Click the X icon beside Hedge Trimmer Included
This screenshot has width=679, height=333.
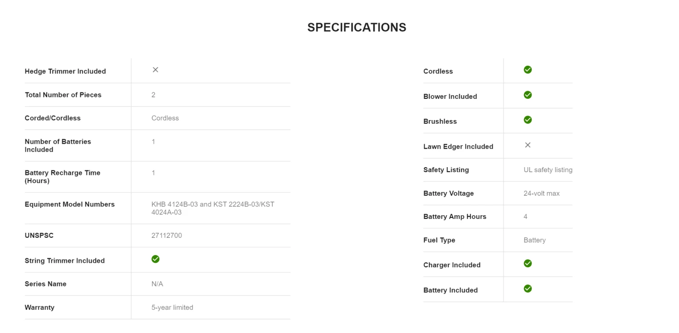tap(155, 70)
